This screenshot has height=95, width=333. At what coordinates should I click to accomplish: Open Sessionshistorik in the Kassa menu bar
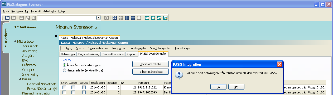[98, 48]
